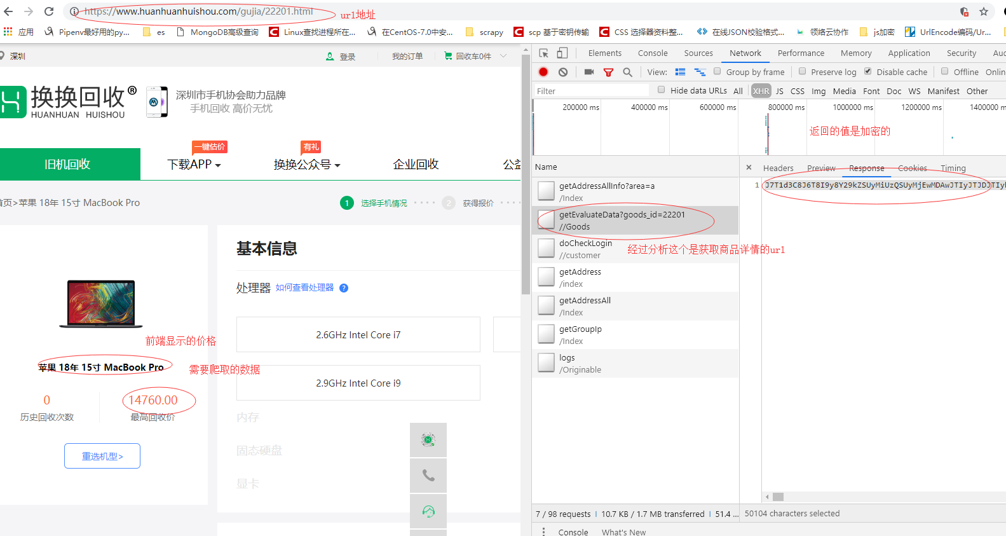
Task: Open the Chrome apps grid shortcut
Action: point(8,31)
